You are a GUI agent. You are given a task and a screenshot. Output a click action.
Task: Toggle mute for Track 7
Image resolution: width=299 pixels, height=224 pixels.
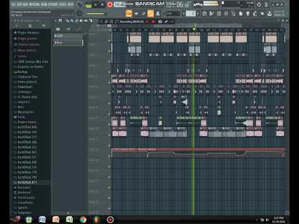pos(109,103)
